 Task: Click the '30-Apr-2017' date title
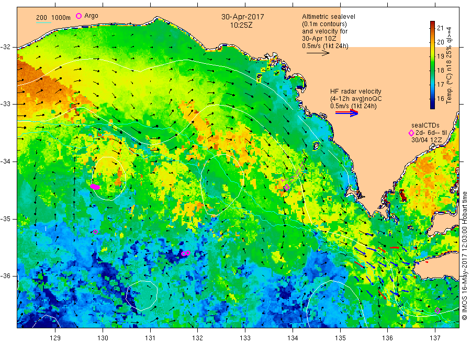[x=243, y=17]
